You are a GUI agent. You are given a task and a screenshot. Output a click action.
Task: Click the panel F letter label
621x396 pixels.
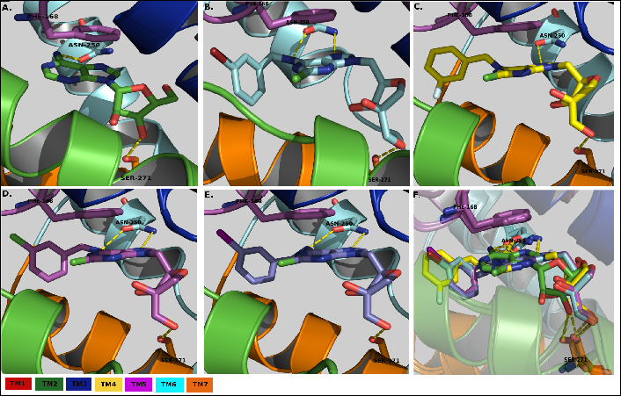419,194
